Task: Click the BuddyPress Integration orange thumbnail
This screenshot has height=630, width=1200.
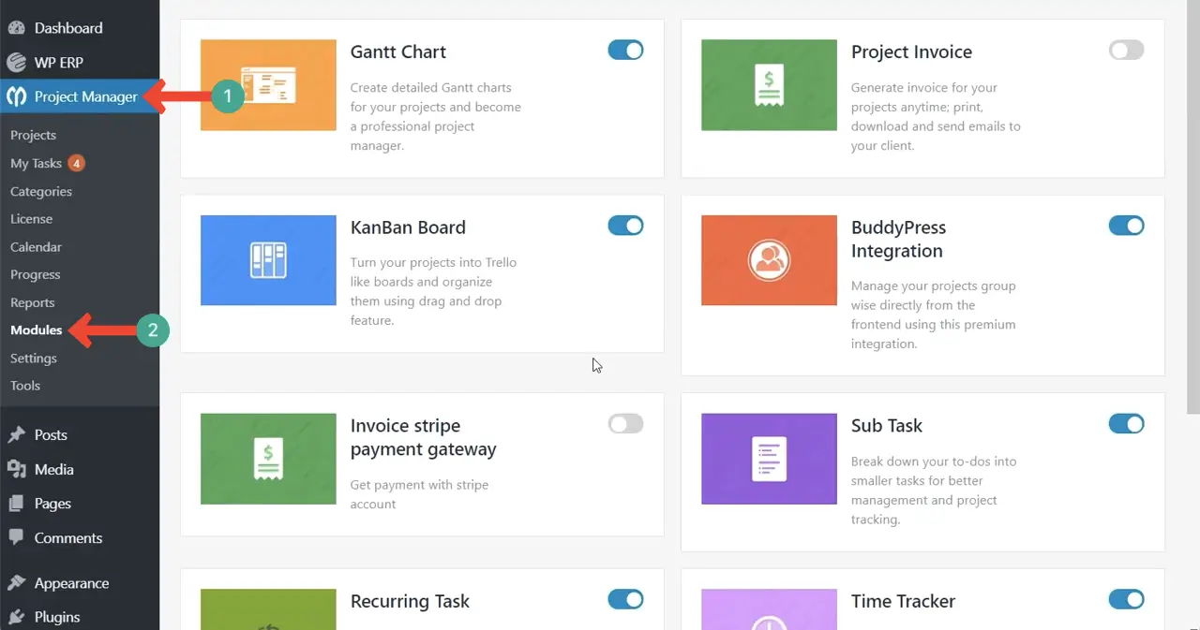Action: click(x=769, y=260)
